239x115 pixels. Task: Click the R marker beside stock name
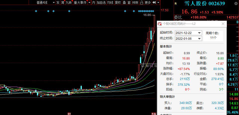pos(176,4)
